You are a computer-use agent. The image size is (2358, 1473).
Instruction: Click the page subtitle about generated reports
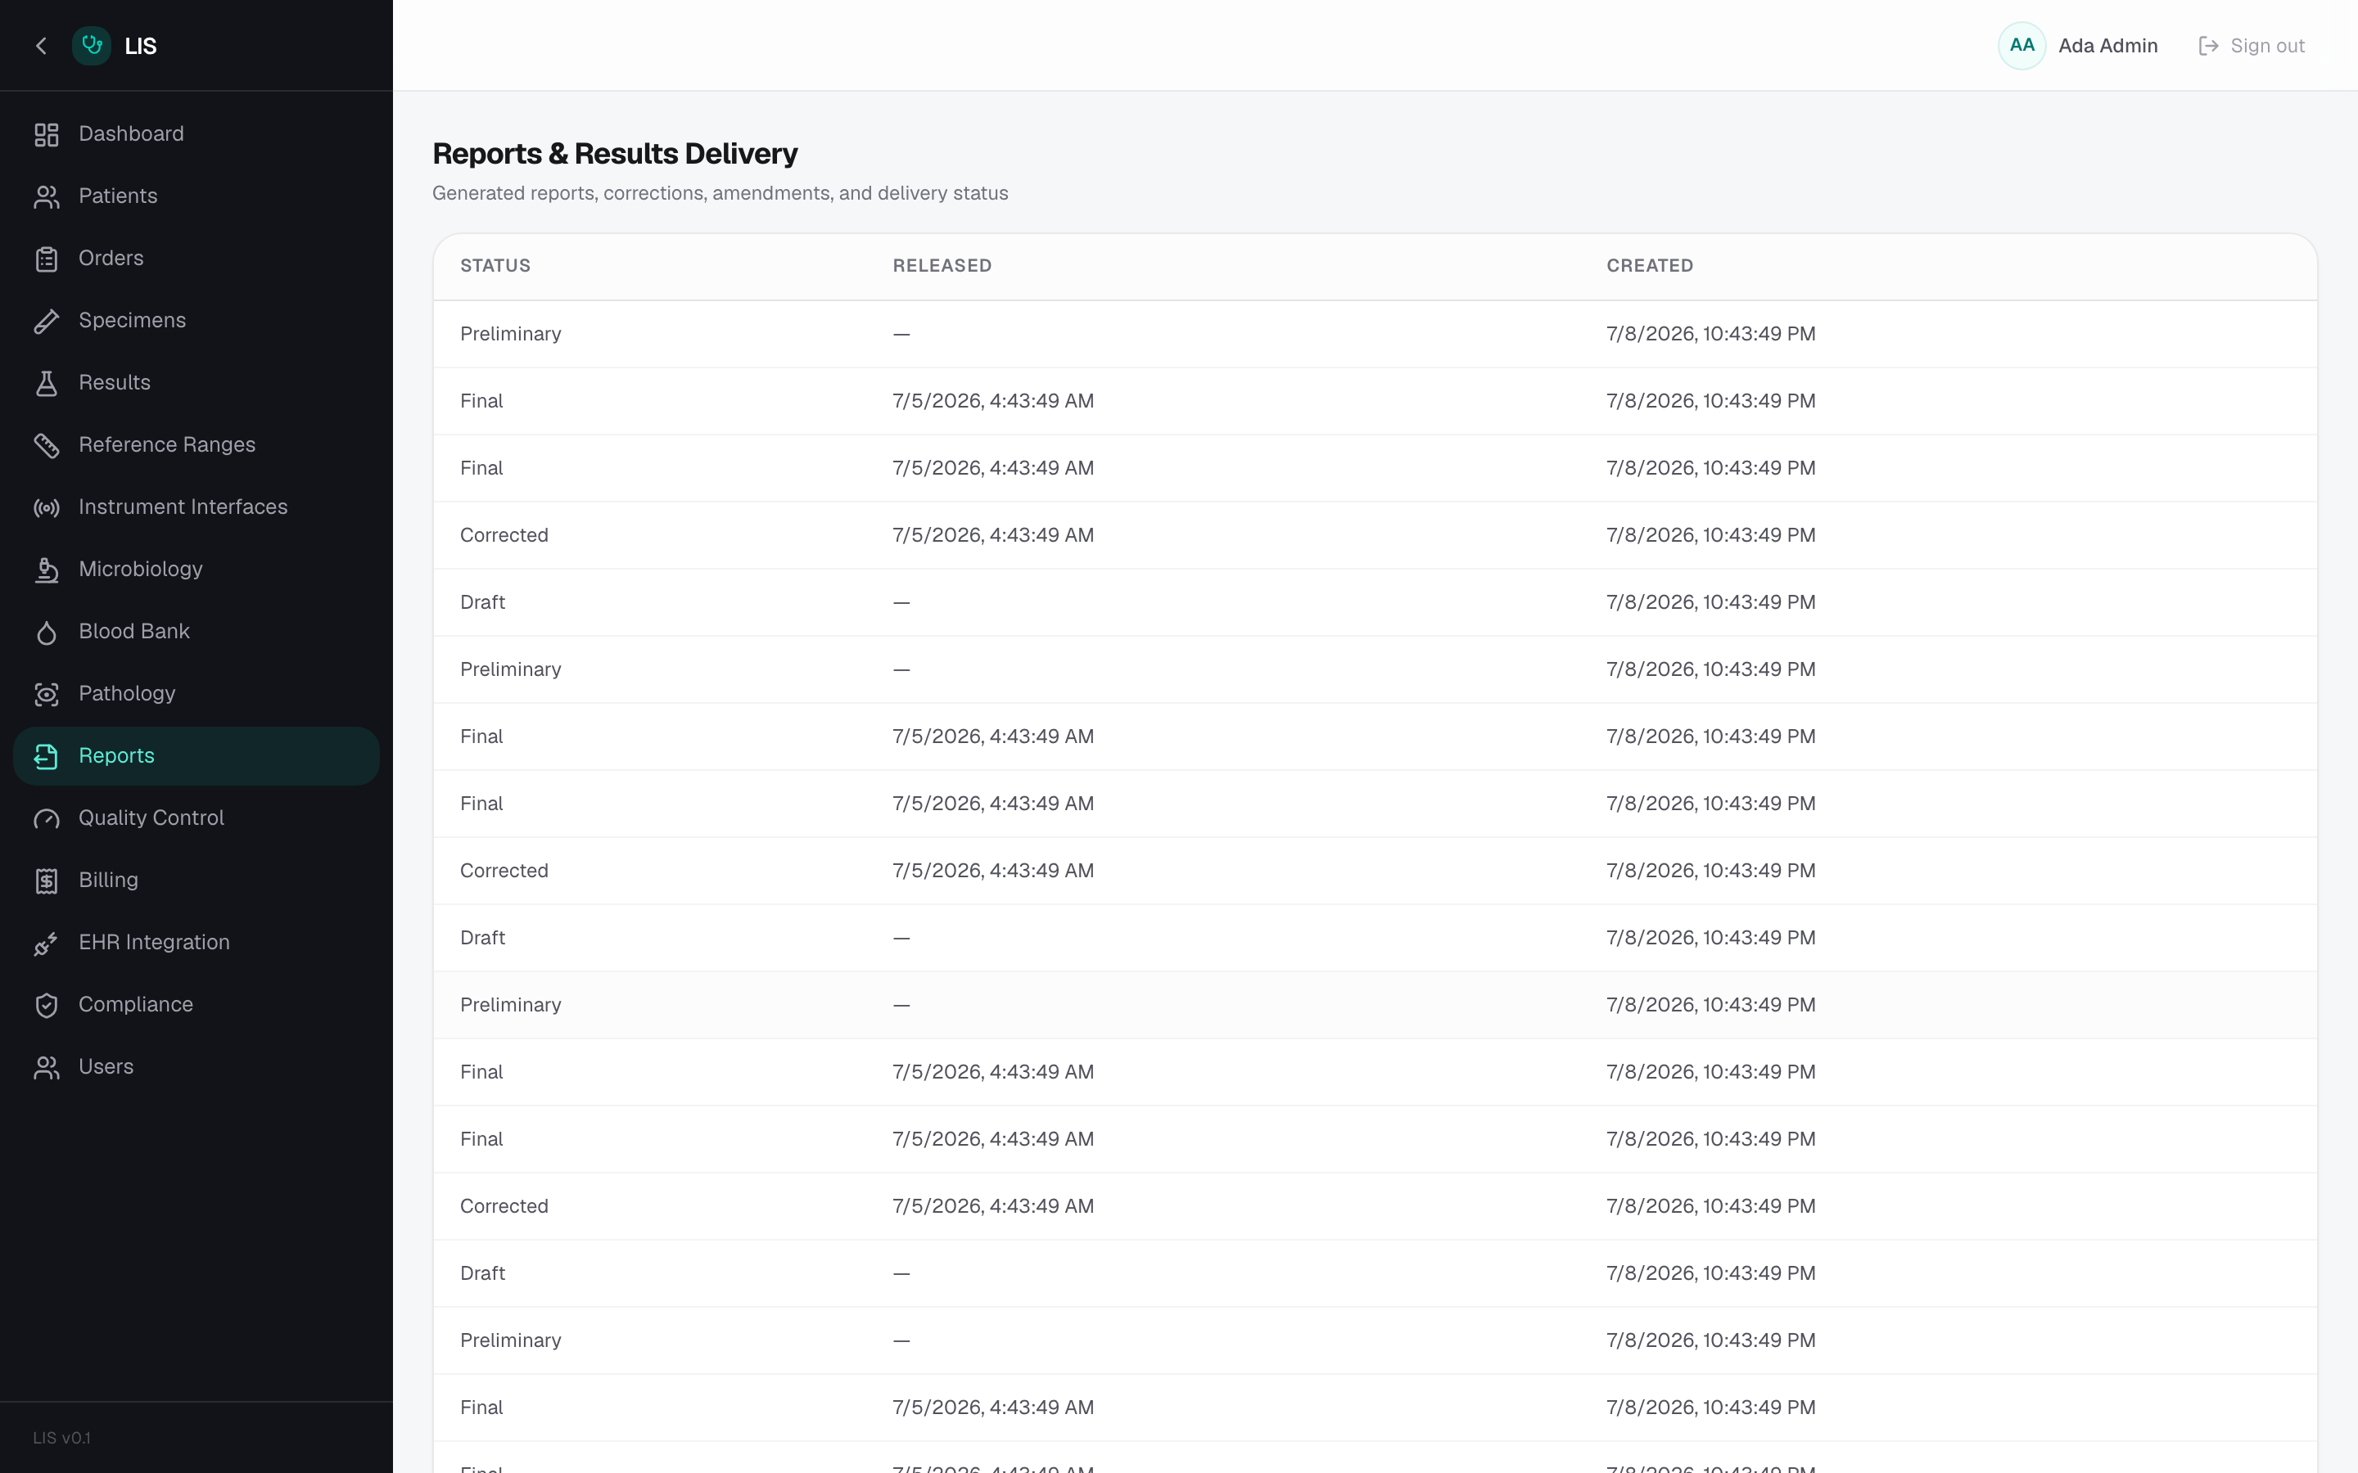coord(719,194)
